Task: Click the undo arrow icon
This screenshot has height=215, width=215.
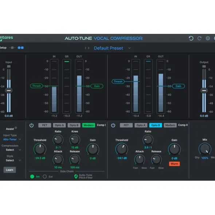Action: pyautogui.click(x=191, y=38)
